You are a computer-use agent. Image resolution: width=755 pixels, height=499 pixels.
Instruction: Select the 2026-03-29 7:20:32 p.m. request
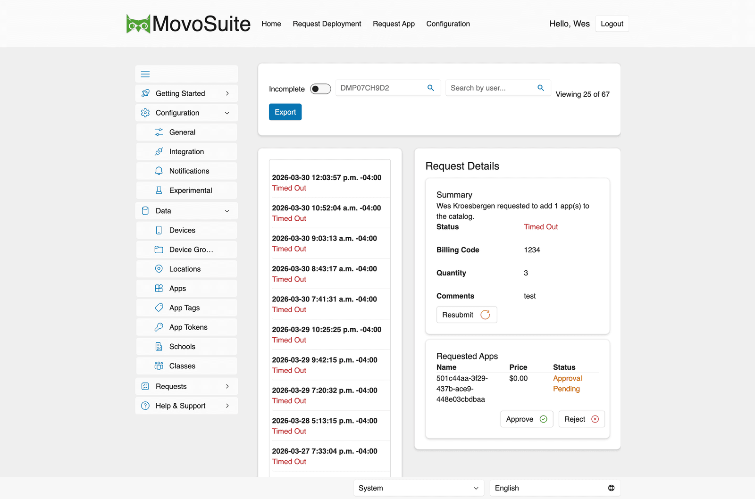pos(330,395)
